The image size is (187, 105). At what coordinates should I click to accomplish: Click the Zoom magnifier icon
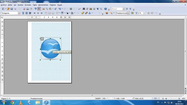101,9
